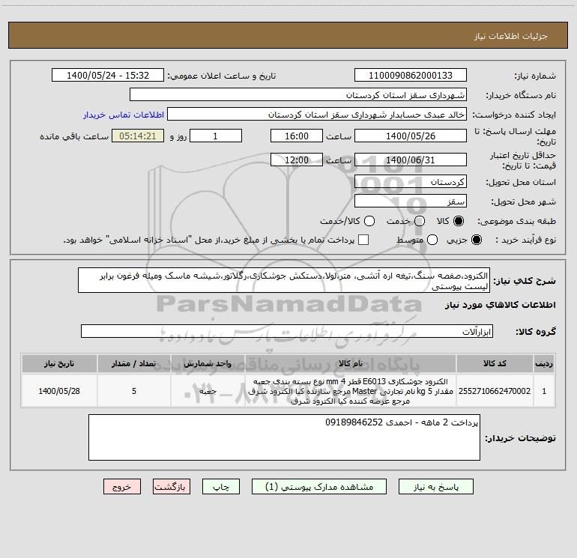Click the buyer notes text area
The width and height of the screenshot is (577, 558).
pyautogui.click(x=285, y=437)
